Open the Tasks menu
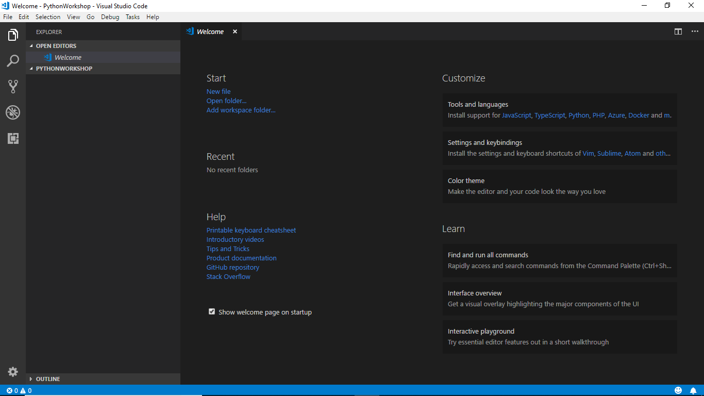Viewport: 704px width, 396px height. point(132,17)
